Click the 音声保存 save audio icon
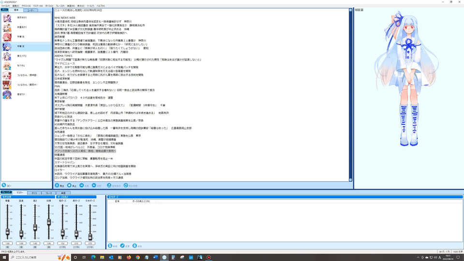The height and width of the screenshot is (261, 464). 109,186
